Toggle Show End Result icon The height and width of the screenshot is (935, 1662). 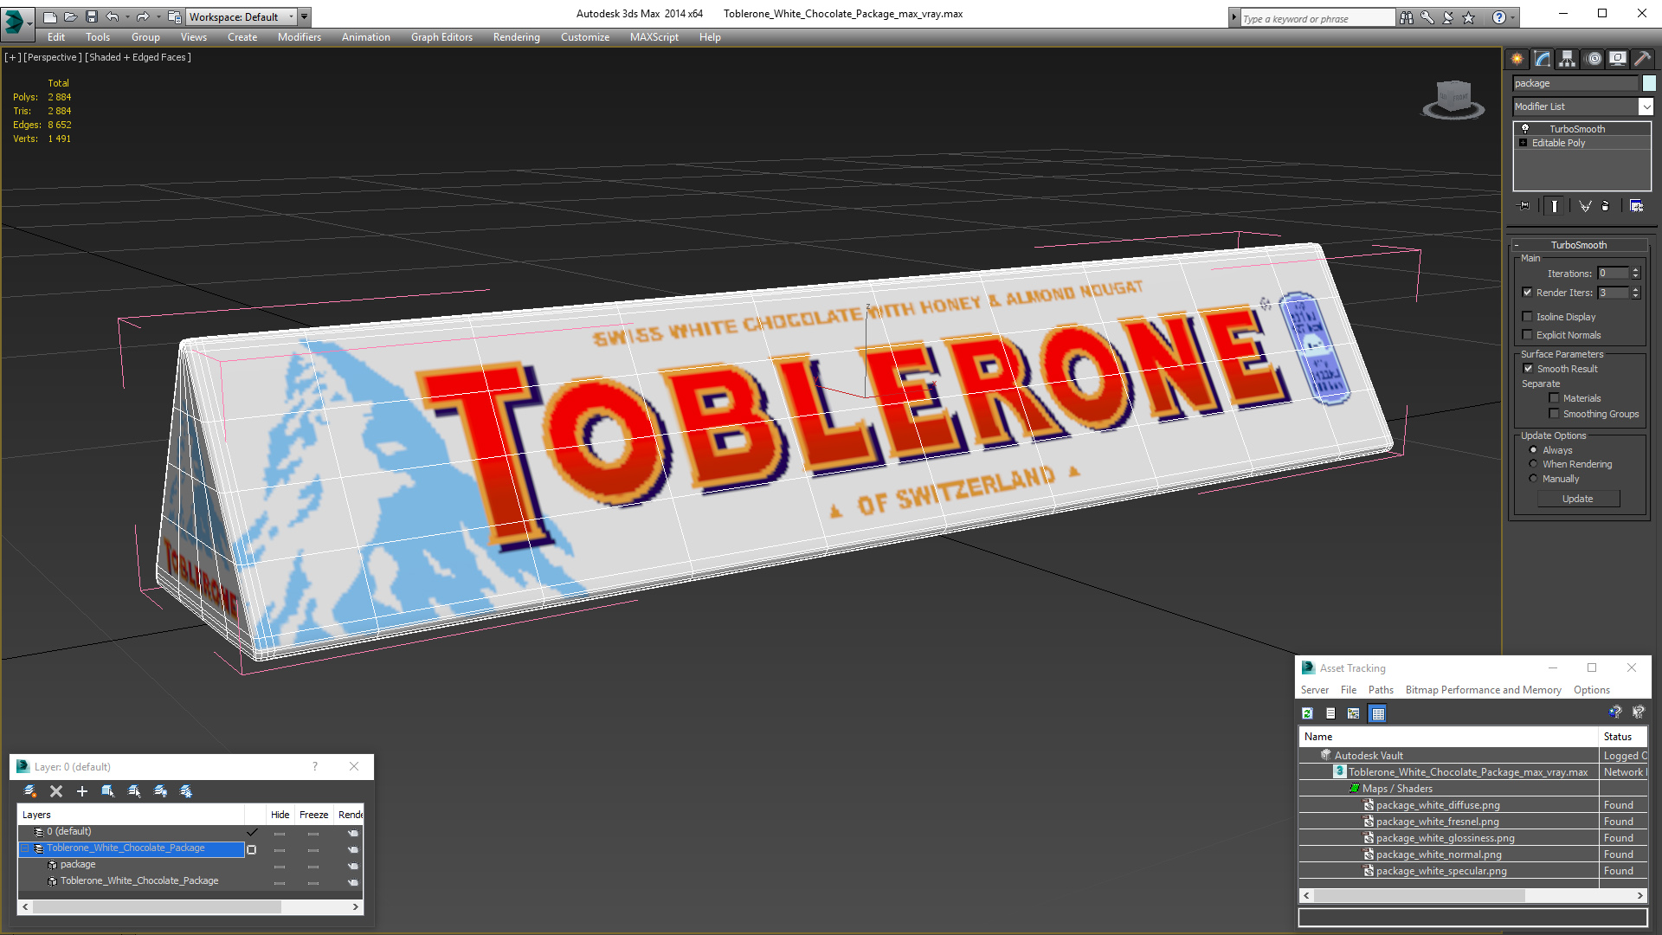pos(1555,206)
